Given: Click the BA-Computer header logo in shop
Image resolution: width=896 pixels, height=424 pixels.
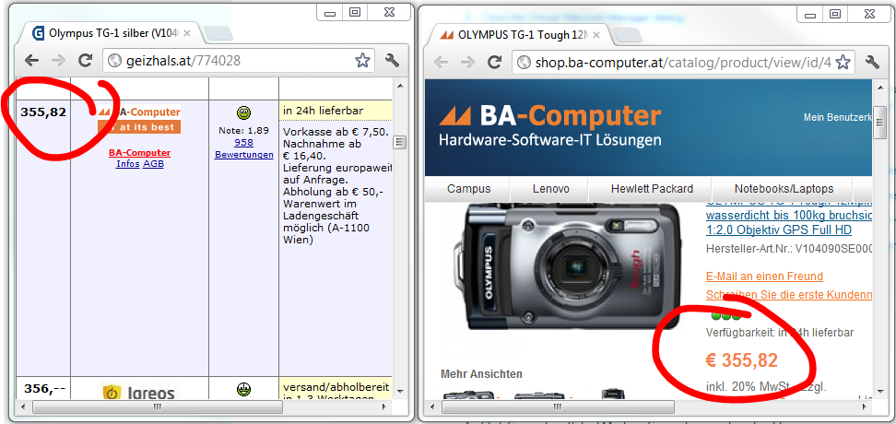Looking at the screenshot, I should 550,124.
